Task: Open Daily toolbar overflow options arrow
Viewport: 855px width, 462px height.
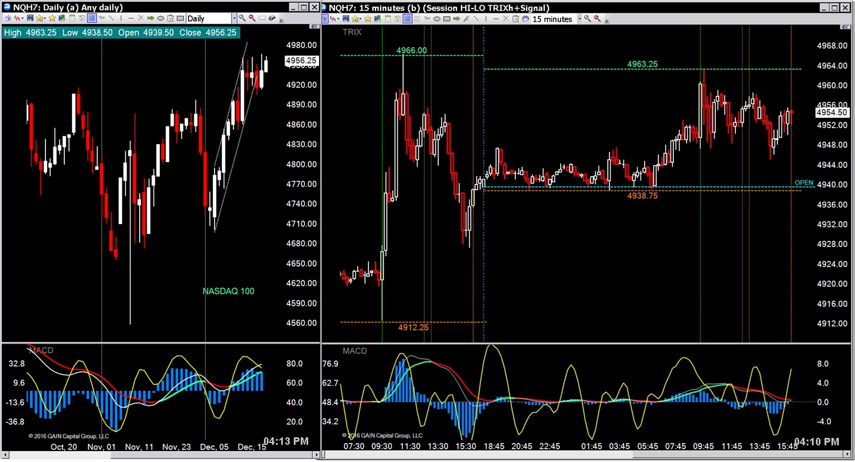Action: click(281, 21)
